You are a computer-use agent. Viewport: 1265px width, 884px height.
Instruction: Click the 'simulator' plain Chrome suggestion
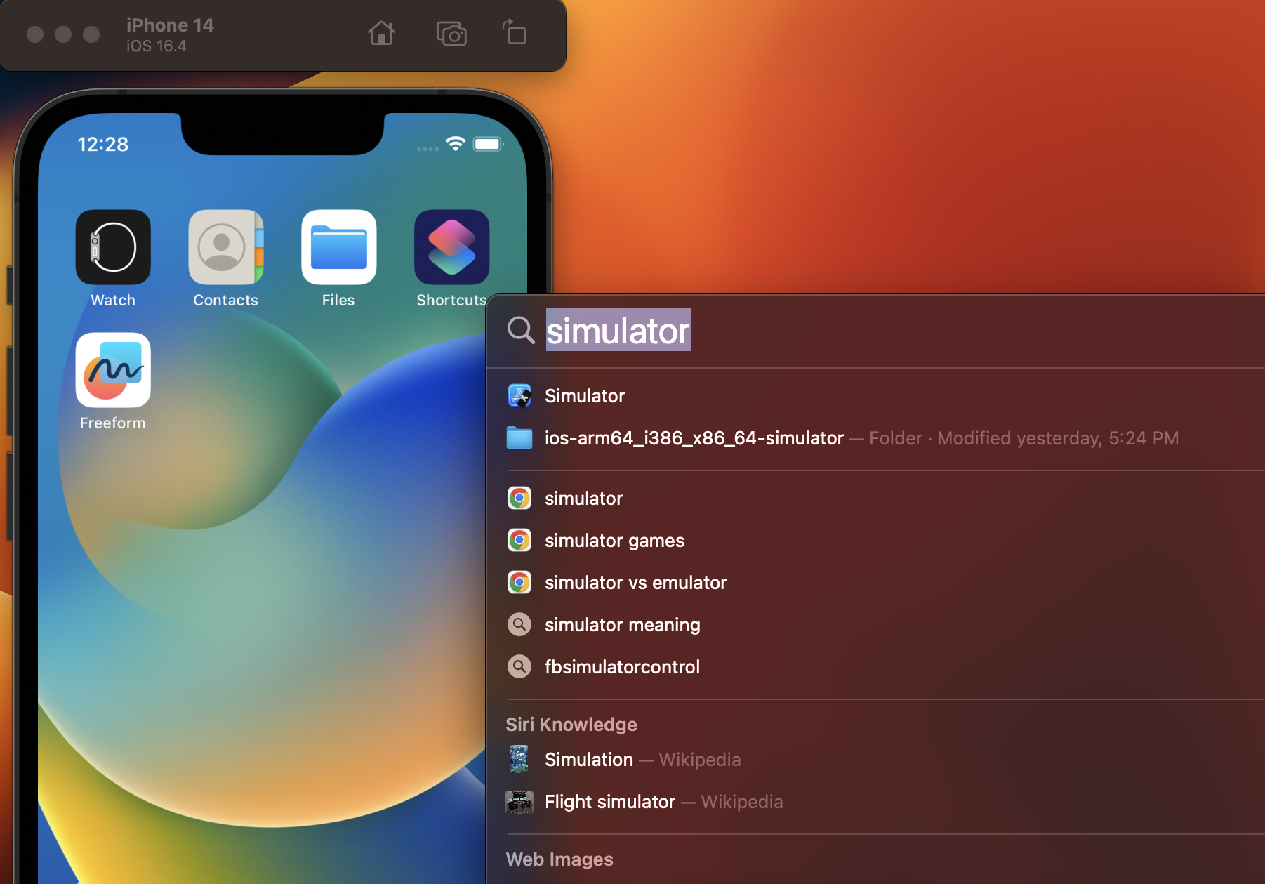pos(583,498)
